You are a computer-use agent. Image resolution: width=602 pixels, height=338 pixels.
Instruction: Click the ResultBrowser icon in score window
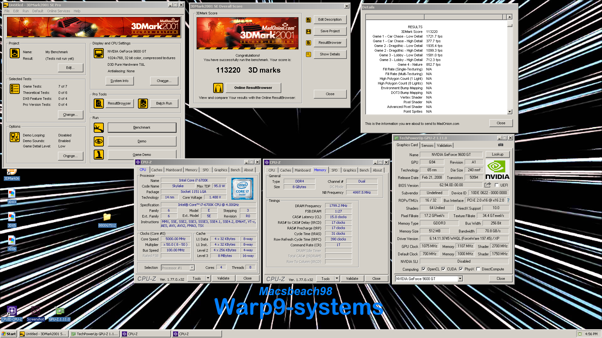(x=309, y=43)
